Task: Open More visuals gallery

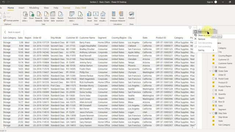Action: pos(103,16)
